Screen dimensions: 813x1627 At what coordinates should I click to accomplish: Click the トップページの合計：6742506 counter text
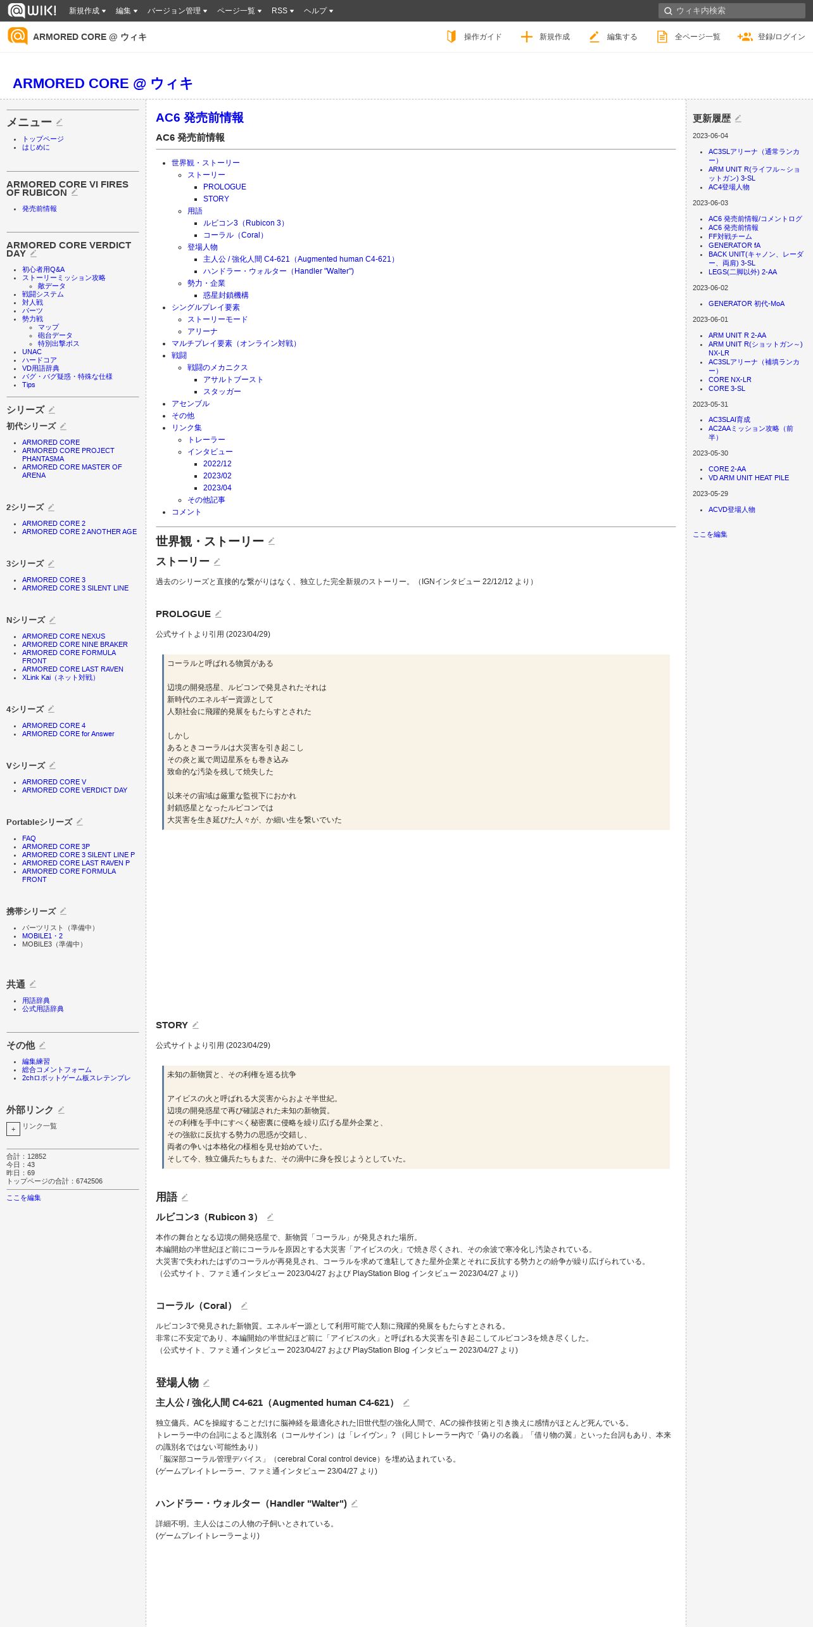(x=54, y=1181)
